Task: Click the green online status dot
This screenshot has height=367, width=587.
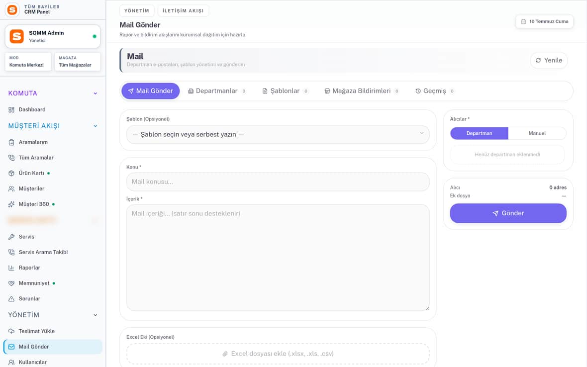Action: coord(95,36)
